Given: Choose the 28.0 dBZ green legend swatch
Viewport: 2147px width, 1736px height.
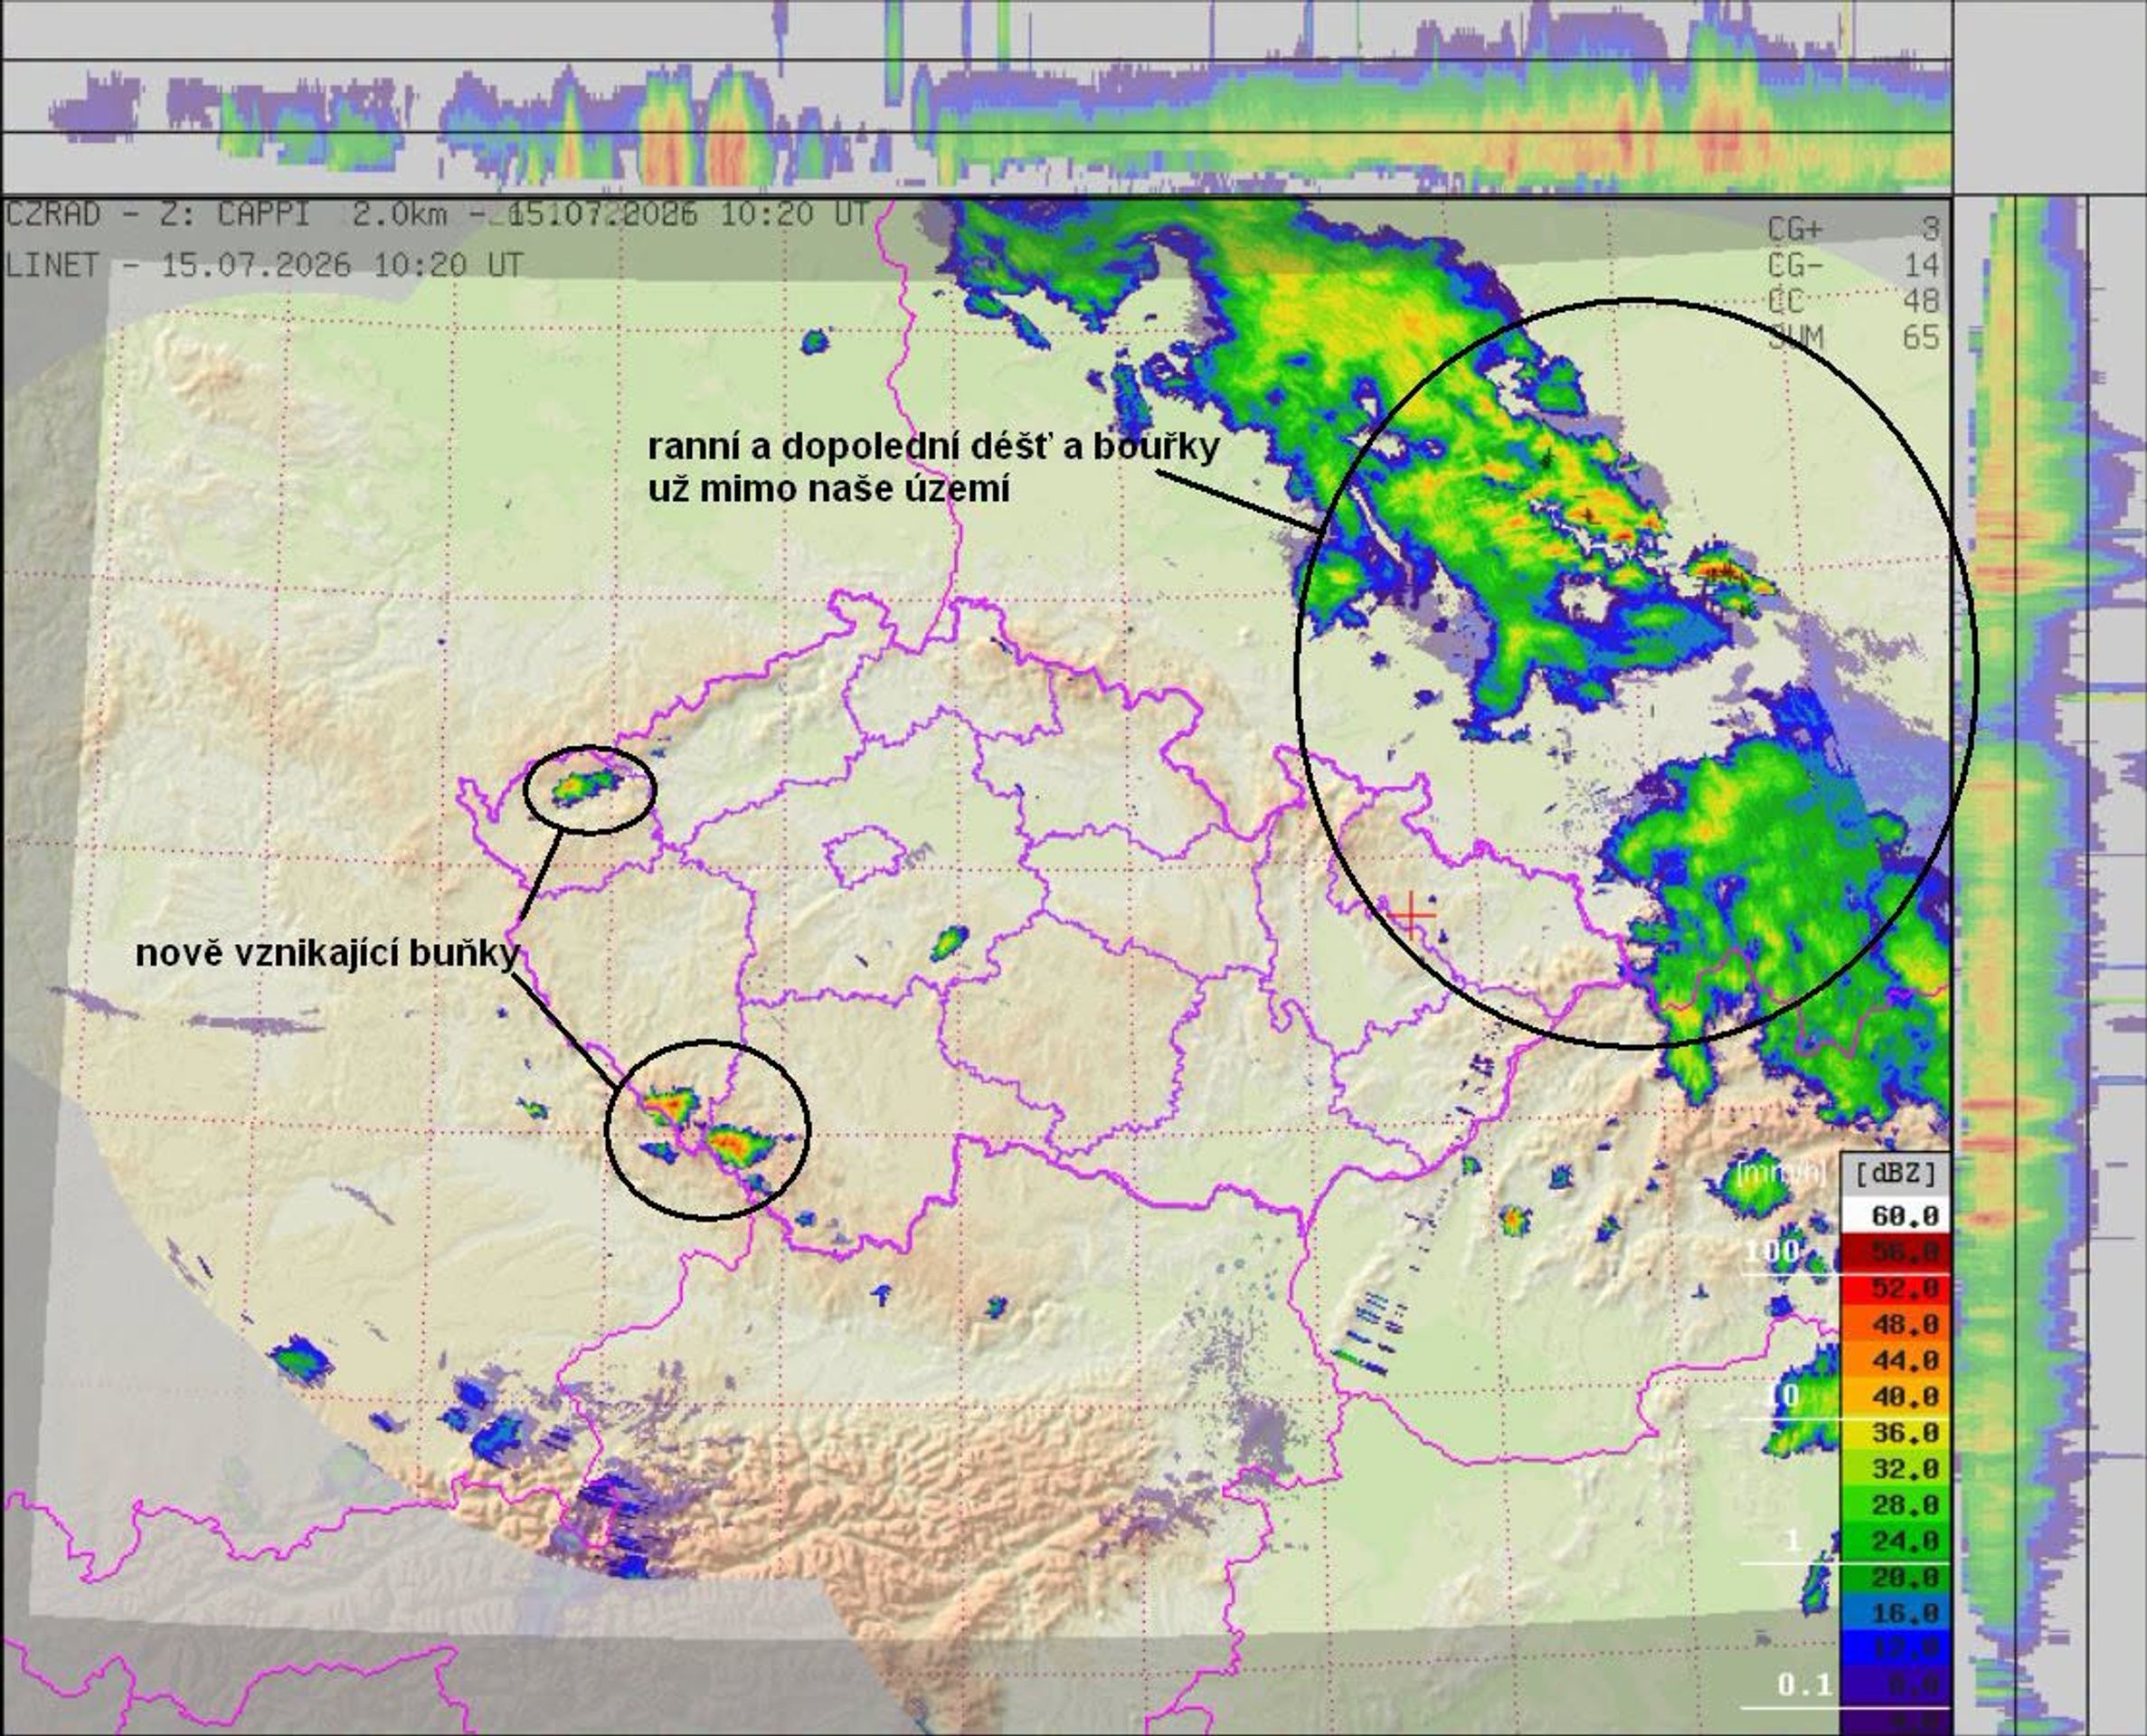Looking at the screenshot, I should (1895, 1504).
